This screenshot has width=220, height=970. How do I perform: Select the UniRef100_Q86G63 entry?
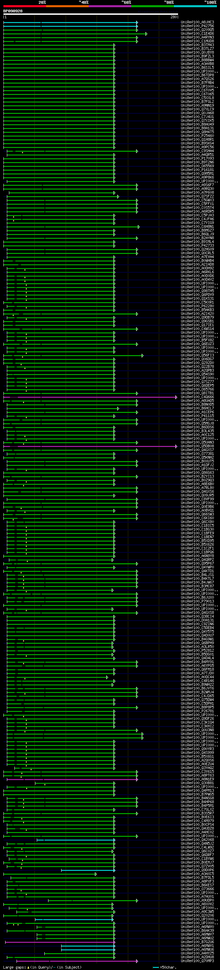(x=197, y=473)
